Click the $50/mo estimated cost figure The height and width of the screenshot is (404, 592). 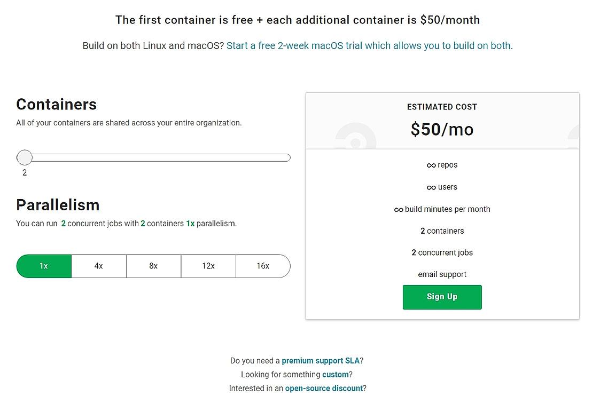click(442, 129)
